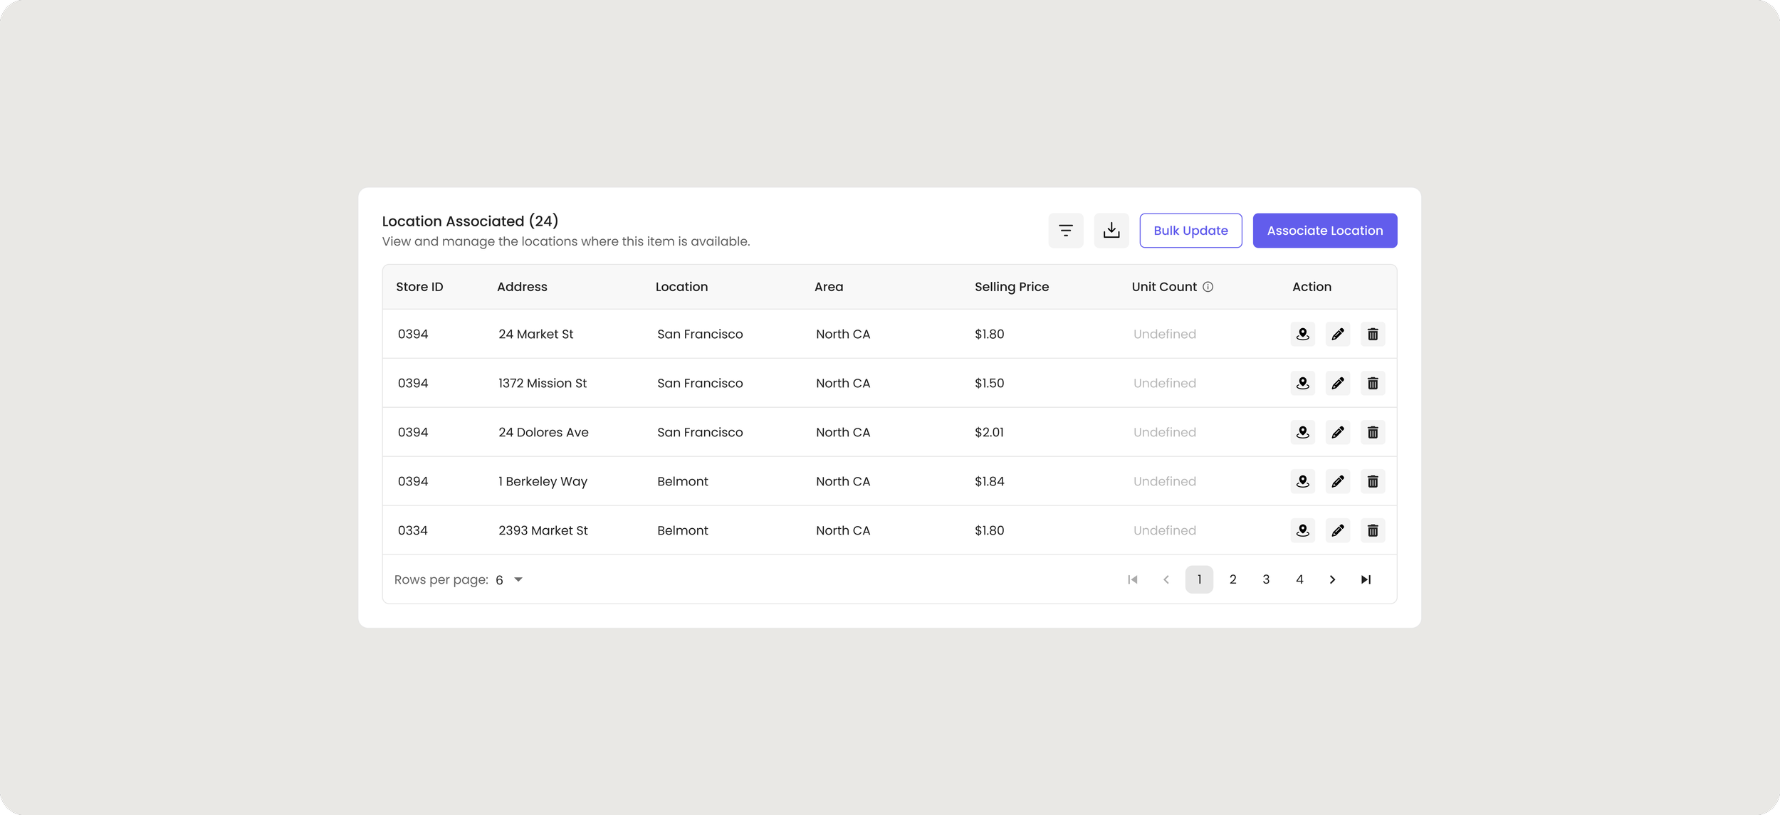
Task: Open map pin for 24 Dolores Ave
Action: click(1302, 432)
